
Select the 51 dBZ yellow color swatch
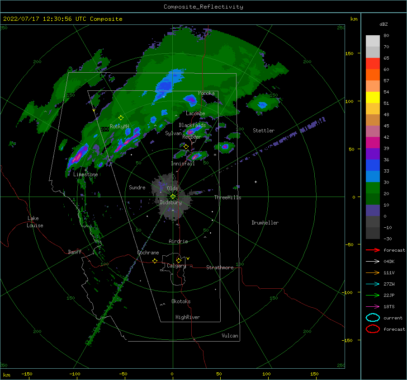pos(373,97)
